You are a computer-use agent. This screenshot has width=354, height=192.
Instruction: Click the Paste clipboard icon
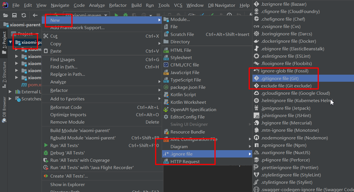pyautogui.click(x=46, y=51)
